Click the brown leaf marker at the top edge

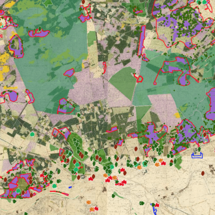[x=83, y=2]
